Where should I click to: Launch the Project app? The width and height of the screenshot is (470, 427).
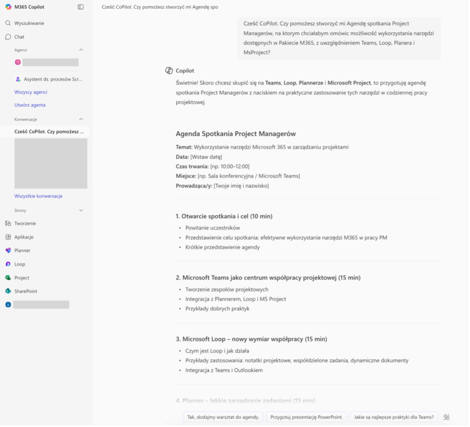[22, 278]
